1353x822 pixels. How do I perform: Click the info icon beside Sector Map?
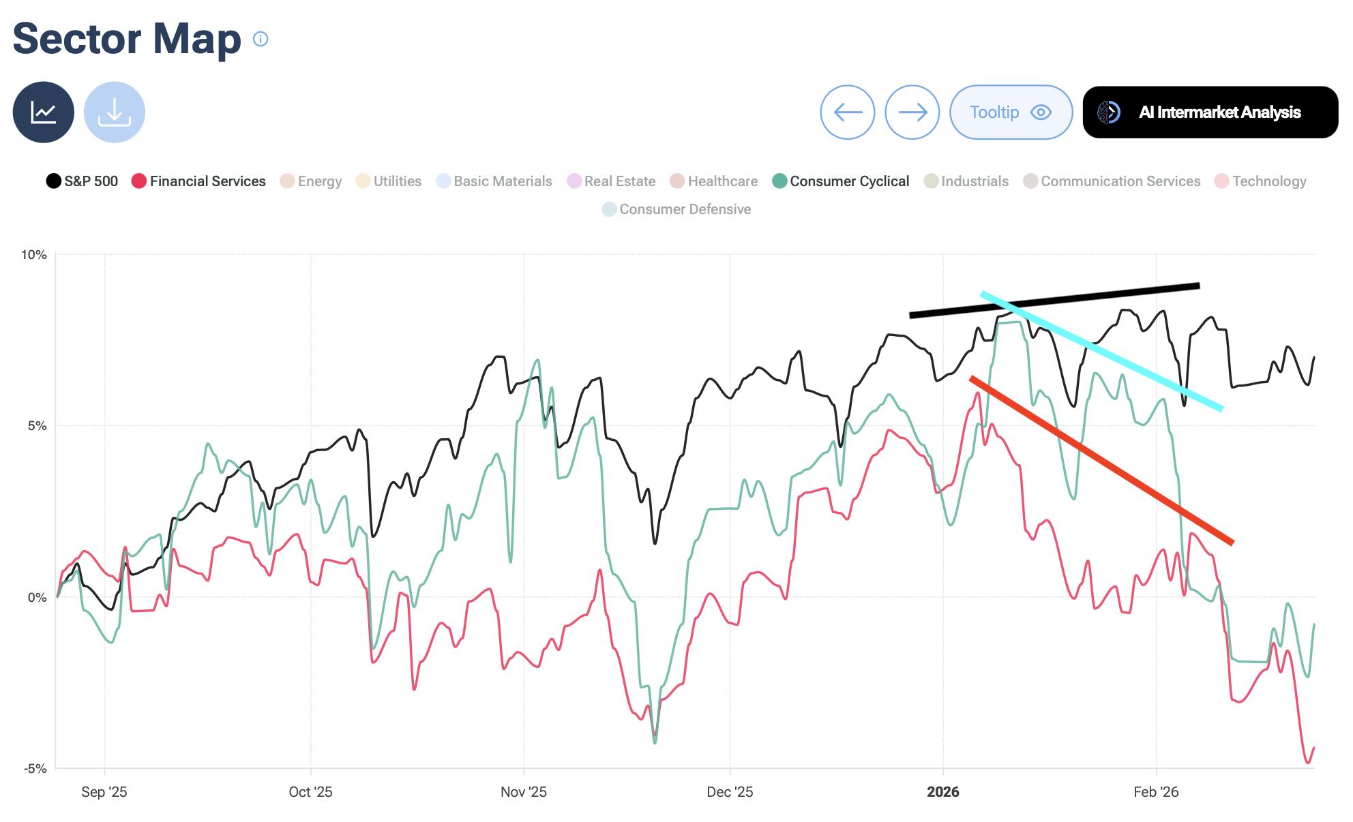[x=261, y=39]
